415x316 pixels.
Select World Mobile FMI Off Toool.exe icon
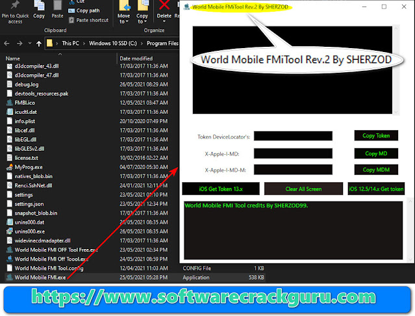(x=9, y=259)
